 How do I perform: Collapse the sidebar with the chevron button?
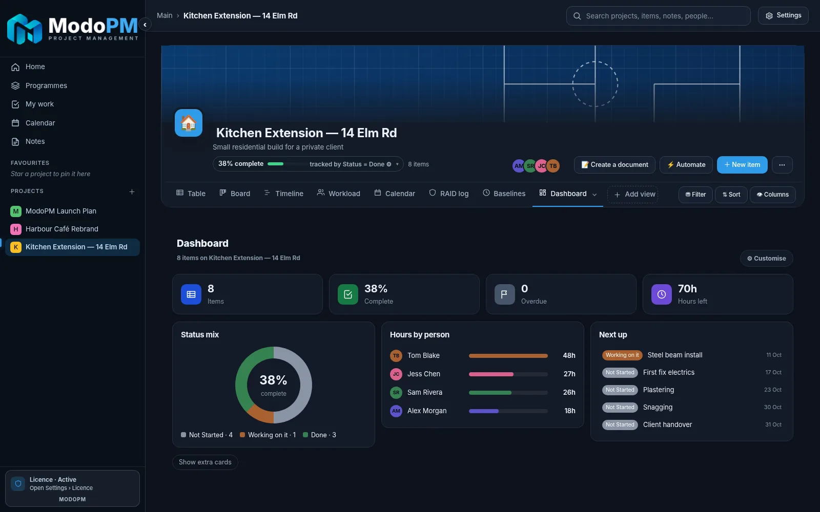(x=145, y=25)
